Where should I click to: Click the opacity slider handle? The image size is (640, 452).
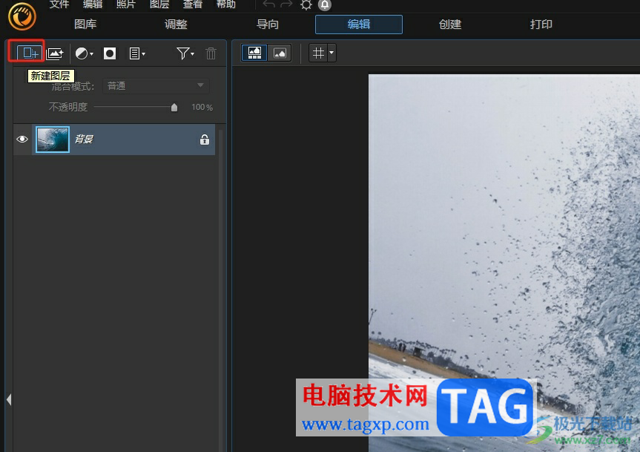point(174,108)
